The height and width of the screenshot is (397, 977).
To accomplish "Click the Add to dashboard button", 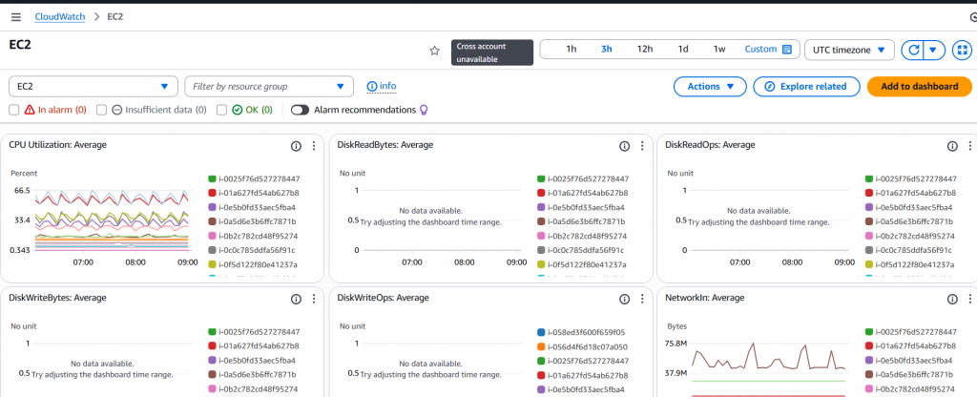I will 919,87.
